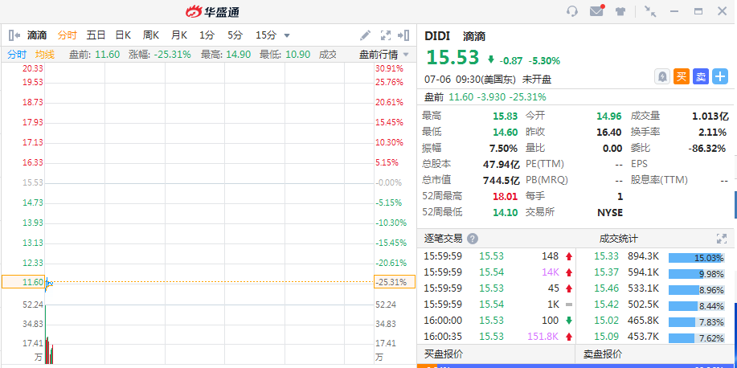This screenshot has height=368, width=737.
Task: Click the 15.03% volume bar at 15.33
Action: point(697,256)
